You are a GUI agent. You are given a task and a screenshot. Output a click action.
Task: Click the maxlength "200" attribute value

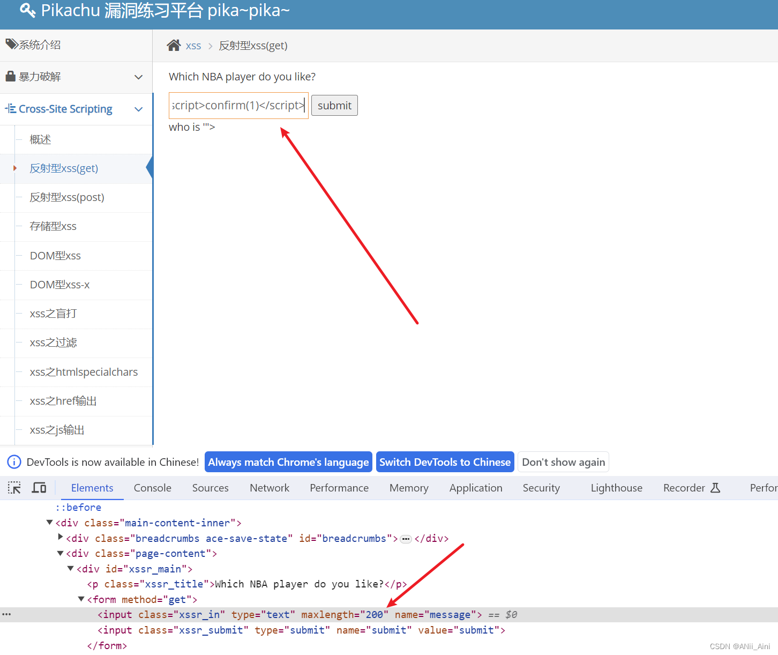pyautogui.click(x=375, y=615)
